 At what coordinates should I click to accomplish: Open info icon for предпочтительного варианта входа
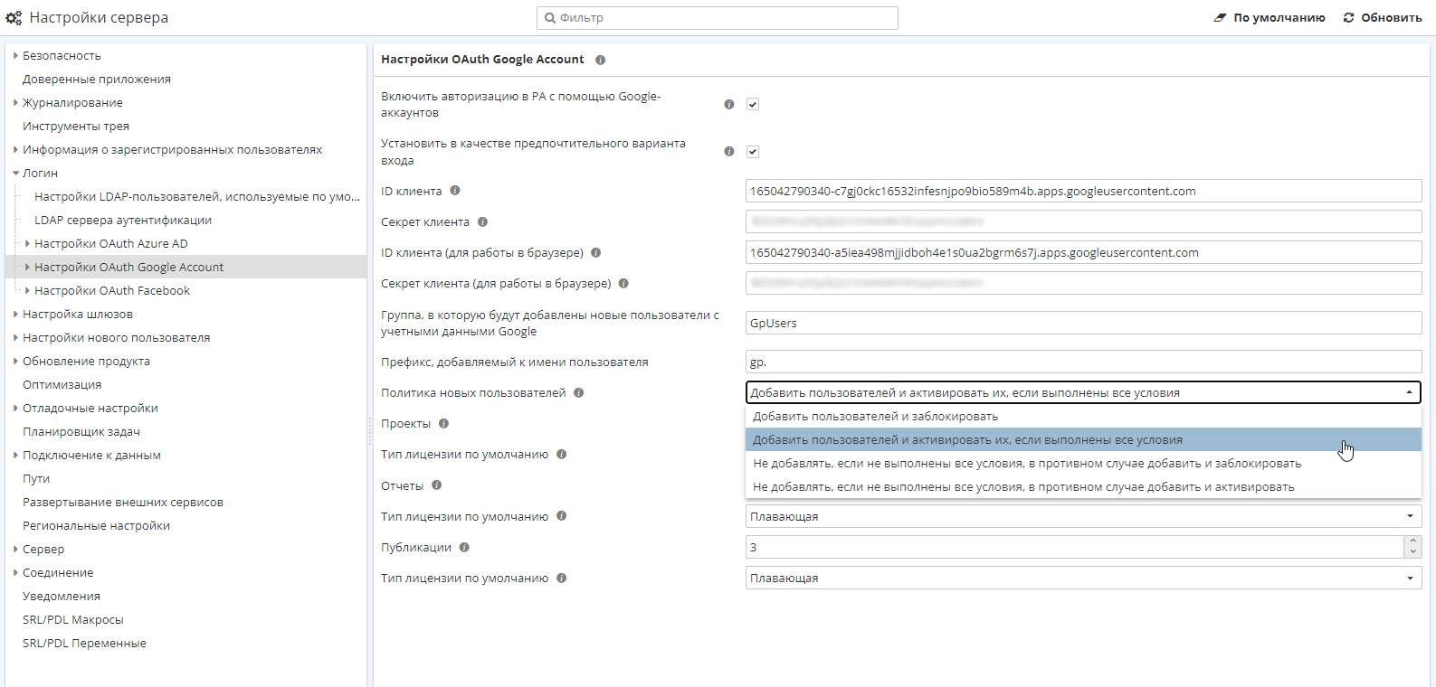point(729,151)
